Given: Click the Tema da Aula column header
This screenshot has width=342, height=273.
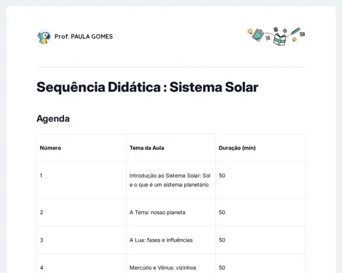Looking at the screenshot, I should click(147, 148).
